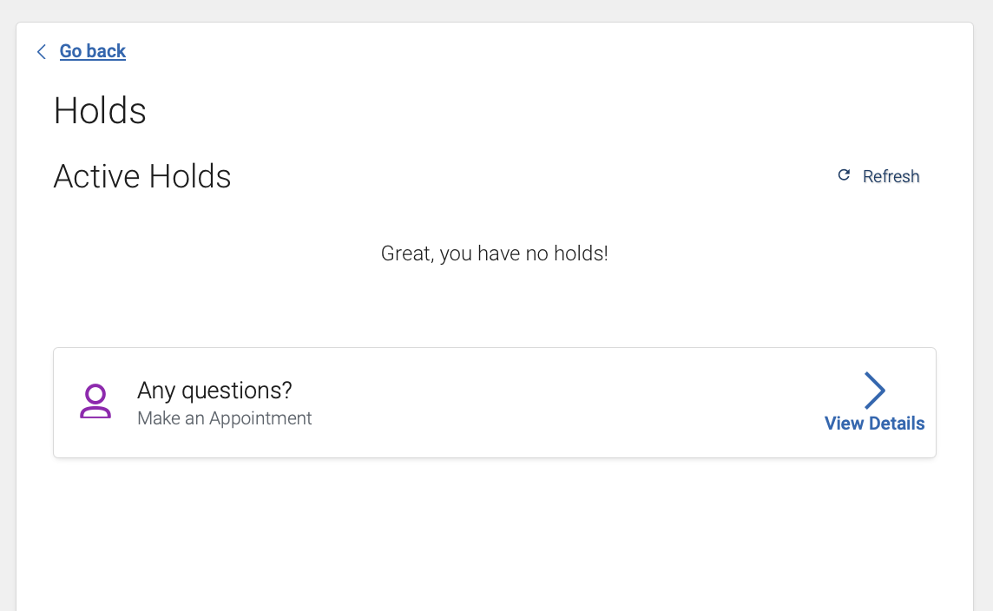
Task: Open the View Details link
Action: pos(874,423)
